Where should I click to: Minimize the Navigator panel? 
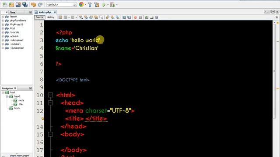click(31, 88)
